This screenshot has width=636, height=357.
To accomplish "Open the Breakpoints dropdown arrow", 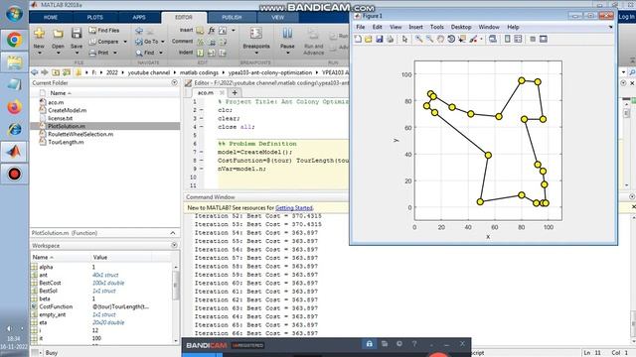I will (256, 53).
